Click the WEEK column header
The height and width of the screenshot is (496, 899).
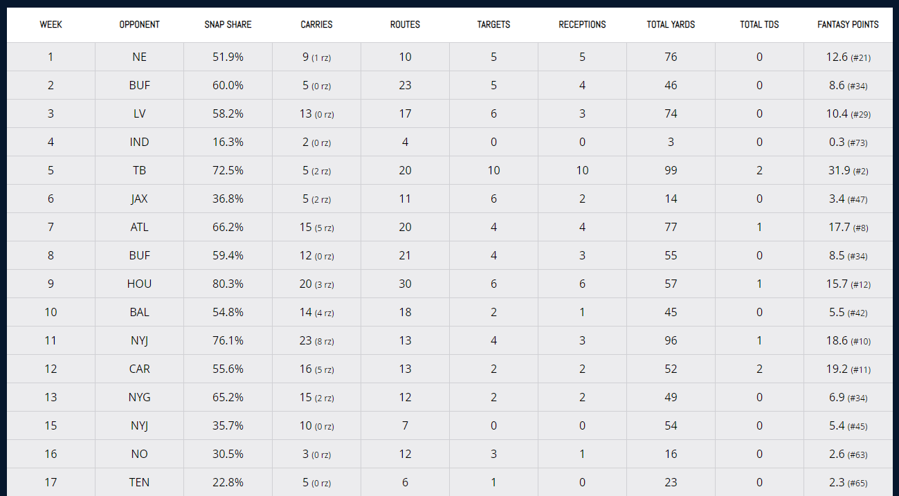click(51, 24)
